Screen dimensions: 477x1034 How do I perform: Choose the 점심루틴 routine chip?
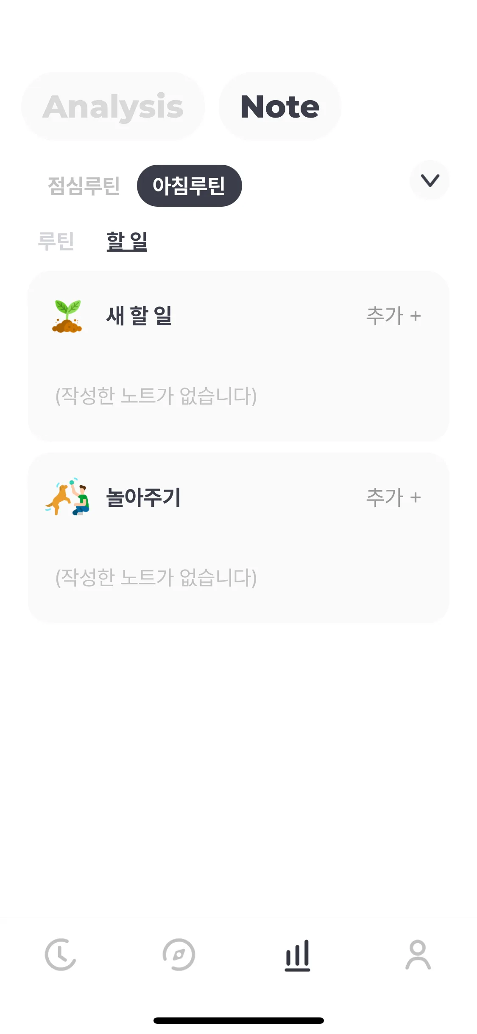[84, 186]
